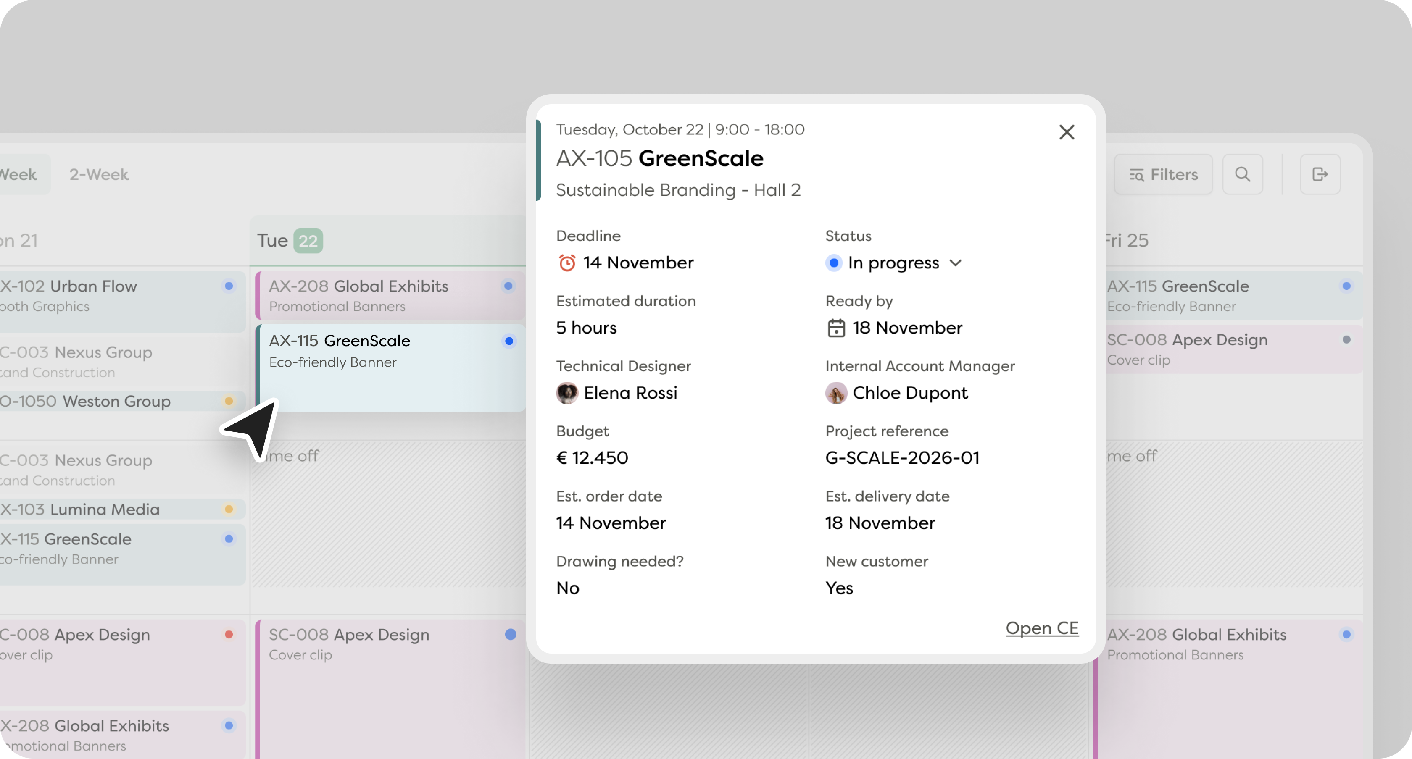Click the Filters button
This screenshot has width=1412, height=759.
point(1163,174)
